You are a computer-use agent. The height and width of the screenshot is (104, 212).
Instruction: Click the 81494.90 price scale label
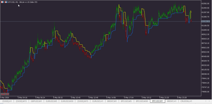click(x=206, y=8)
